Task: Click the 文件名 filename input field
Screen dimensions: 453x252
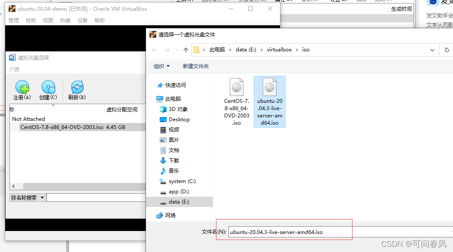Action: (x=341, y=232)
